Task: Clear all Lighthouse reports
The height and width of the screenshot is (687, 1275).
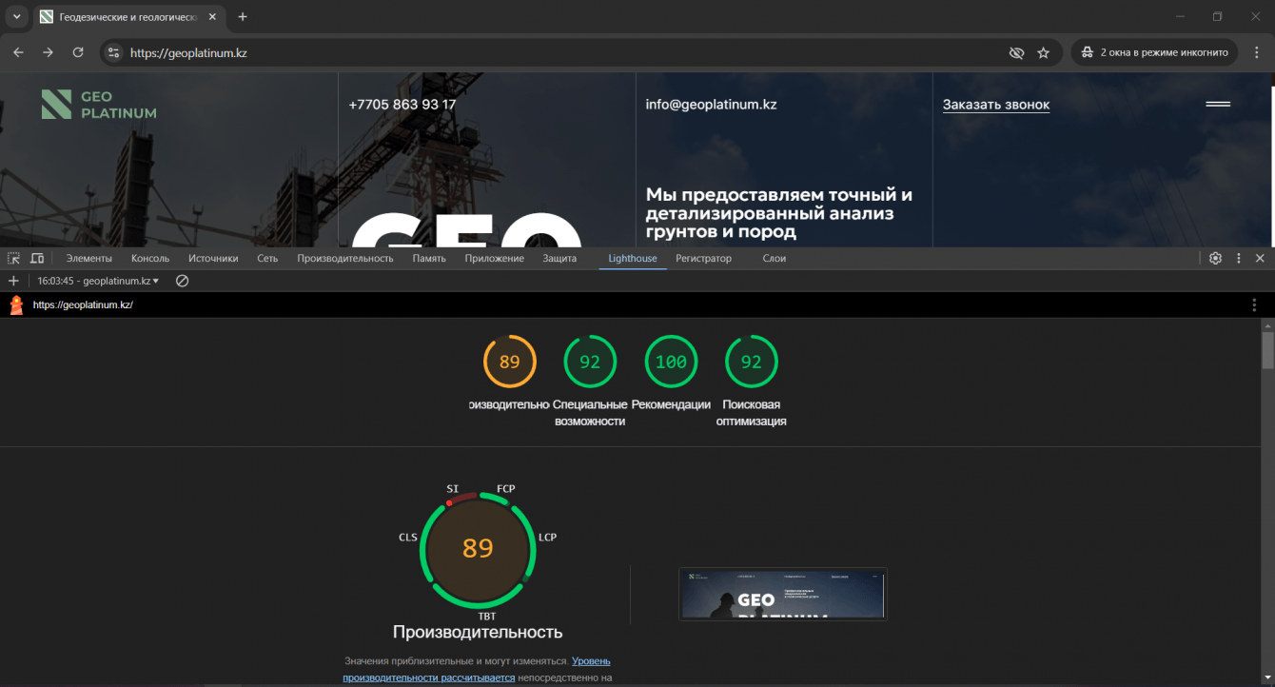Action: (x=182, y=281)
